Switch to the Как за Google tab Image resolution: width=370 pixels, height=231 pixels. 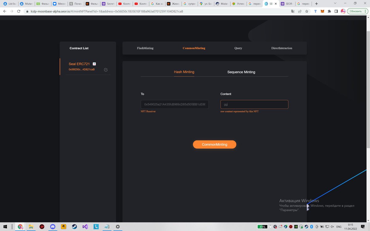click(x=157, y=4)
